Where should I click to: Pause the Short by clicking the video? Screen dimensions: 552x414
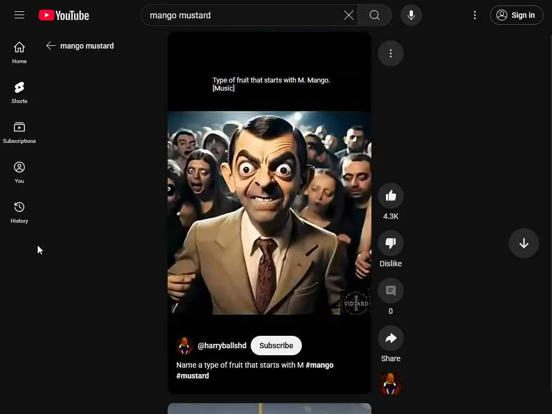[x=270, y=212]
